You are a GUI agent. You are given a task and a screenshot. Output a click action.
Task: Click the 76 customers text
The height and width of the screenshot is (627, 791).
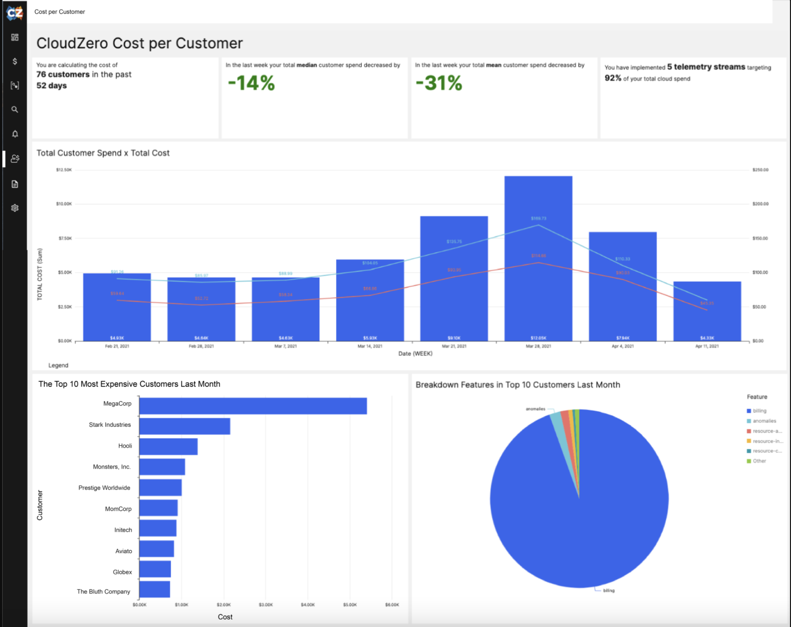click(63, 75)
